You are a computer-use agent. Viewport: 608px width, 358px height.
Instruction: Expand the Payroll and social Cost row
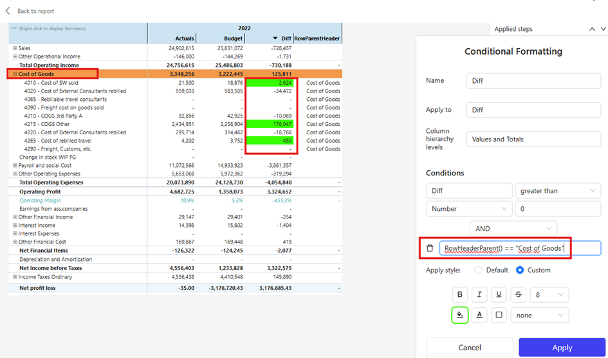click(x=15, y=165)
